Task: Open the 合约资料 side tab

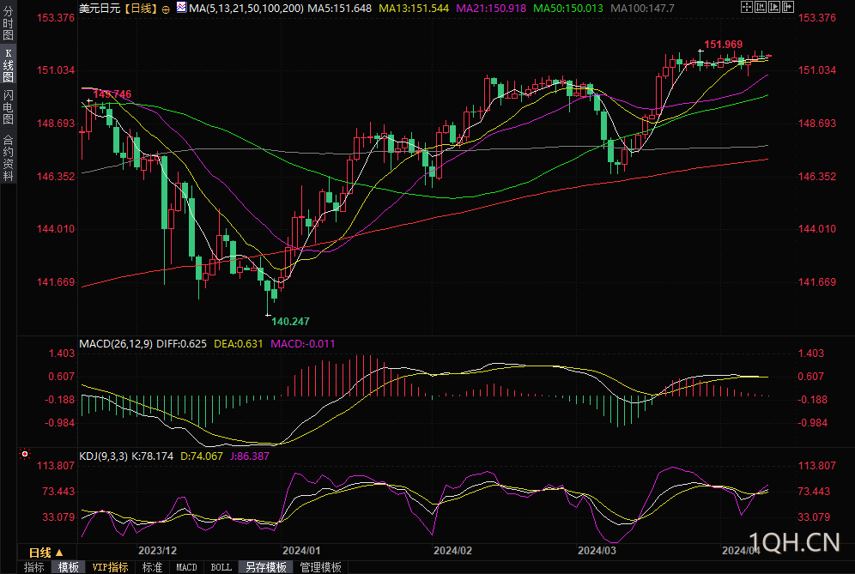Action: (x=8, y=158)
